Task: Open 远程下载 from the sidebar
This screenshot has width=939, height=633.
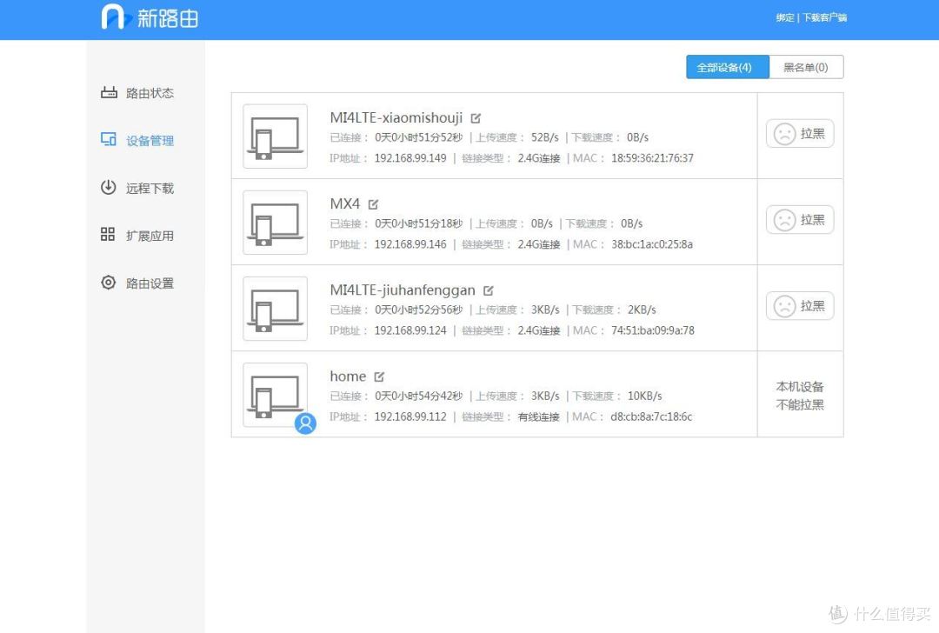Action: click(148, 188)
